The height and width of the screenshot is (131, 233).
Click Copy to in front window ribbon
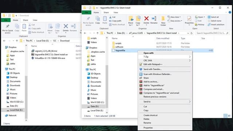click(x=138, y=21)
